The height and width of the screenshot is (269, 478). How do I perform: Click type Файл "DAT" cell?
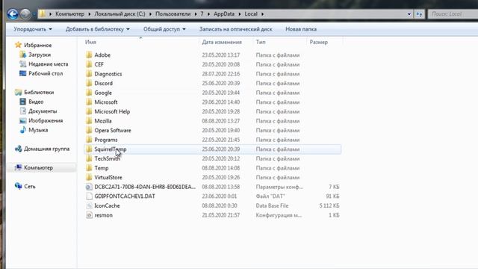click(270, 197)
